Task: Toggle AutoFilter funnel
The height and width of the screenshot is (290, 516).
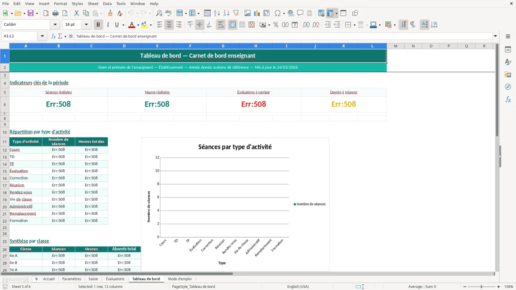Action: [236, 13]
